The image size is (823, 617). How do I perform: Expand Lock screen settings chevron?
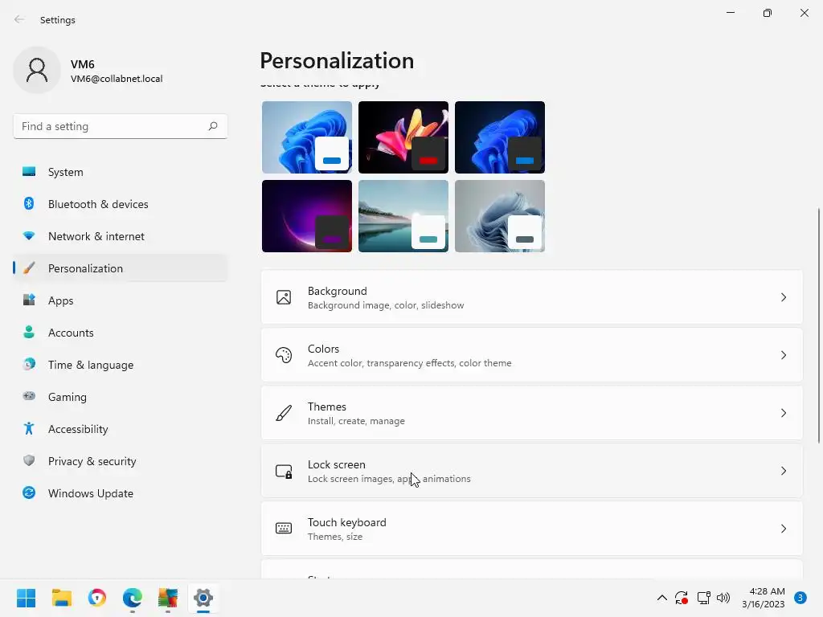coord(783,471)
